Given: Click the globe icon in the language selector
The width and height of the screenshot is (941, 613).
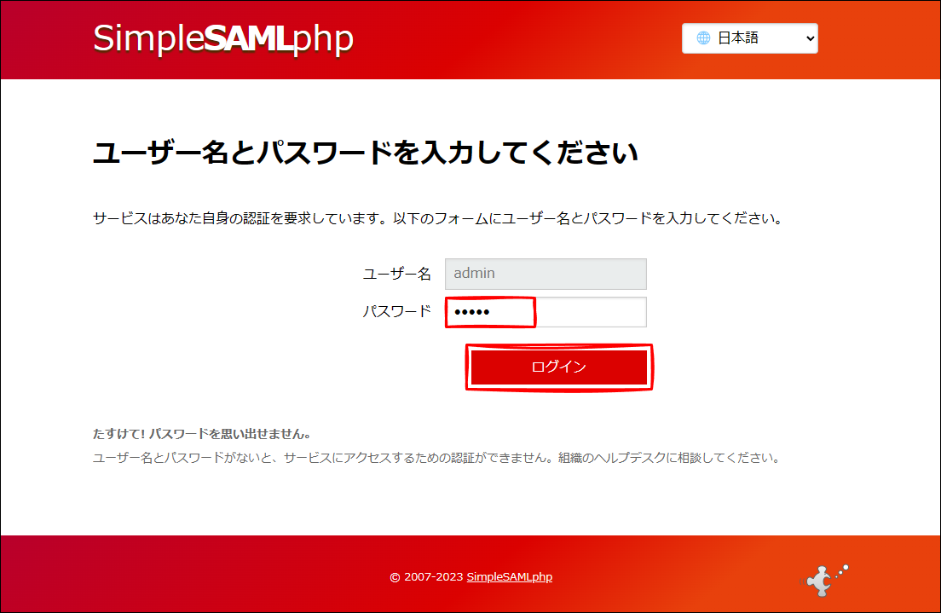Looking at the screenshot, I should pos(703,38).
